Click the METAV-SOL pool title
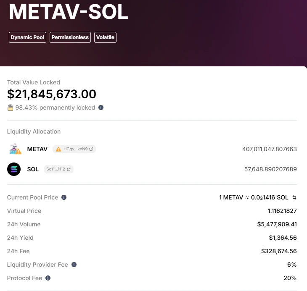This screenshot has width=307, height=291. point(69,12)
